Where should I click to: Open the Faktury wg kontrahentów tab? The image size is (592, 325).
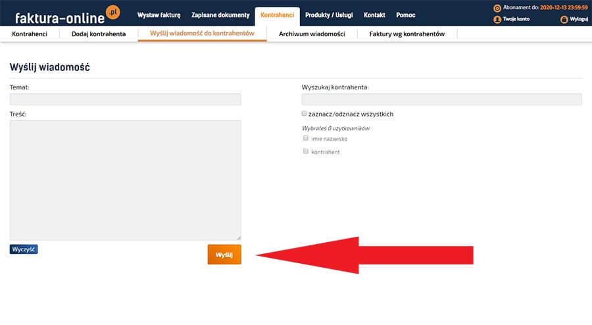[x=407, y=34]
